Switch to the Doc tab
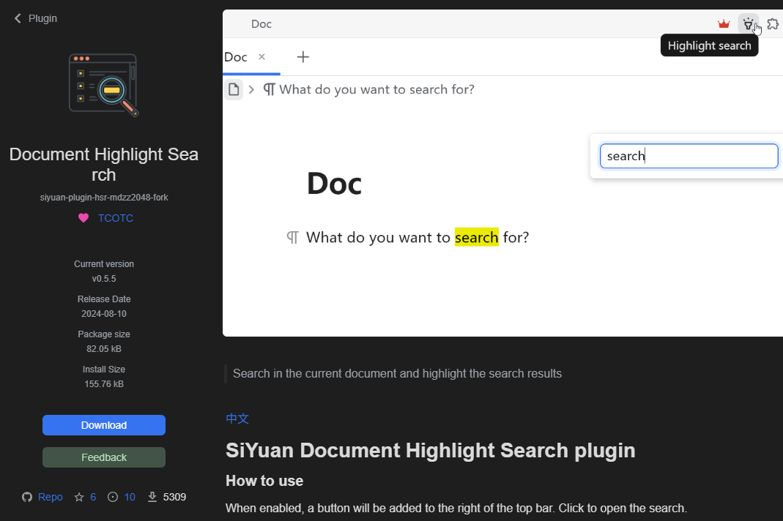The width and height of the screenshot is (783, 521). pyautogui.click(x=236, y=57)
